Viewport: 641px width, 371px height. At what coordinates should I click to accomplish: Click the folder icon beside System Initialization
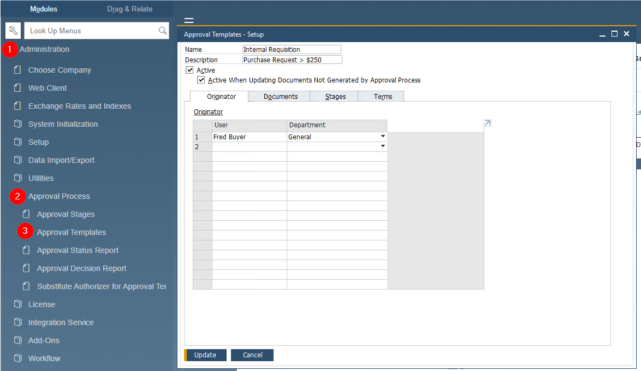point(17,124)
